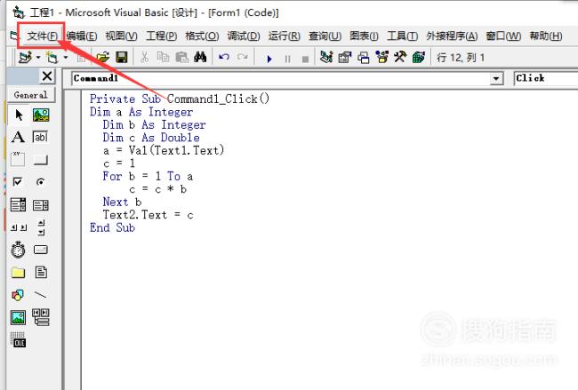Click the Cut scissors icon
This screenshot has height=390, width=578.
[x=144, y=58]
